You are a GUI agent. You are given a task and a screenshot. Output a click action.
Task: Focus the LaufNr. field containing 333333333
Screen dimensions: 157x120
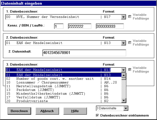[110, 26]
